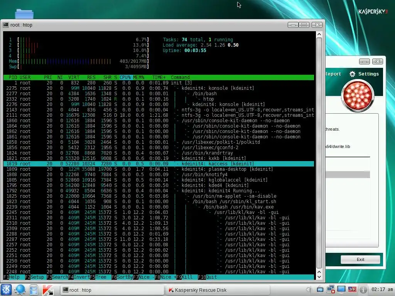Select the PID 2111 ntfs-3g process row

[159, 115]
